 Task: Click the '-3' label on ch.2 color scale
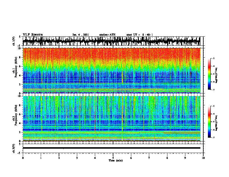click(213, 106)
